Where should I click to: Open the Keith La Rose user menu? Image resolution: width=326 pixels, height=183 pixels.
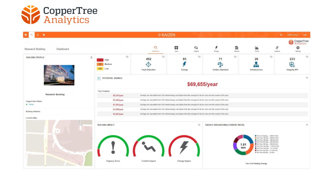coord(293,35)
